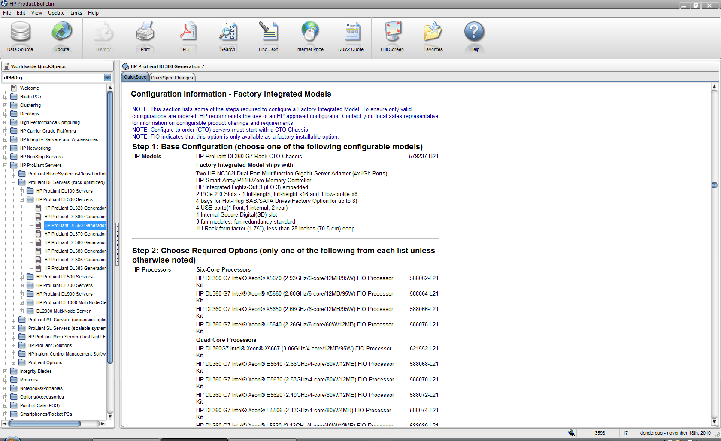Click the tree panel horizontal scrollbar thumb

pos(45,423)
